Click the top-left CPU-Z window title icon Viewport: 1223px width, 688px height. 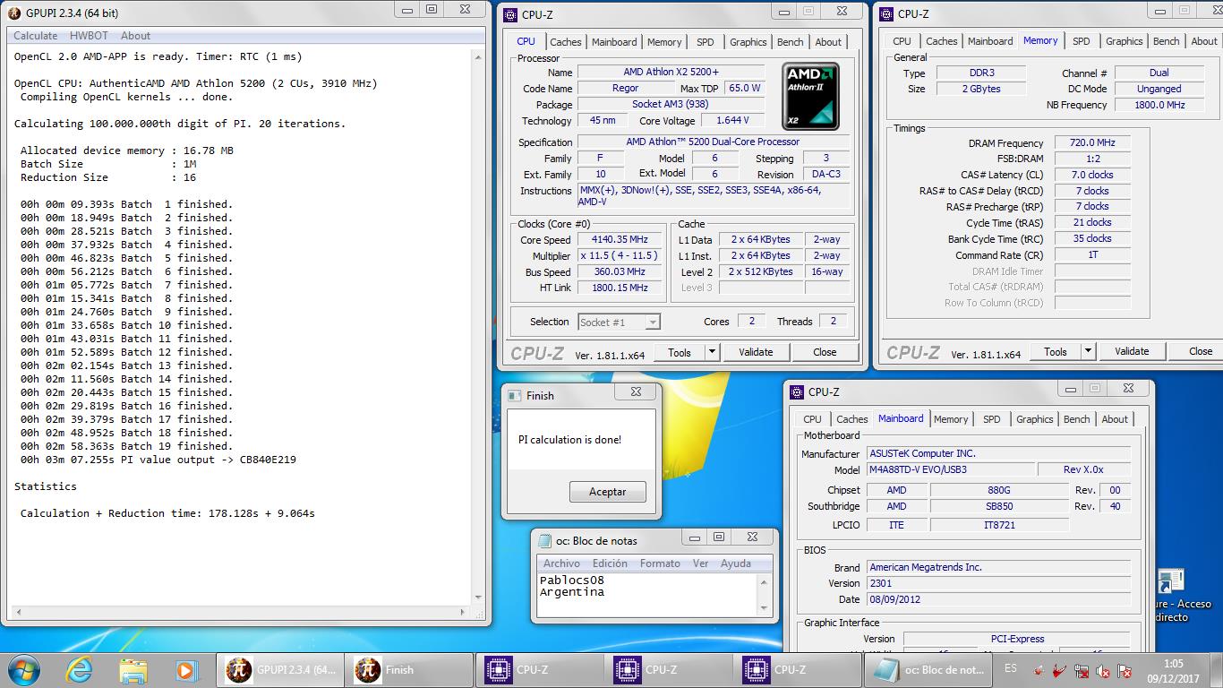[510, 14]
